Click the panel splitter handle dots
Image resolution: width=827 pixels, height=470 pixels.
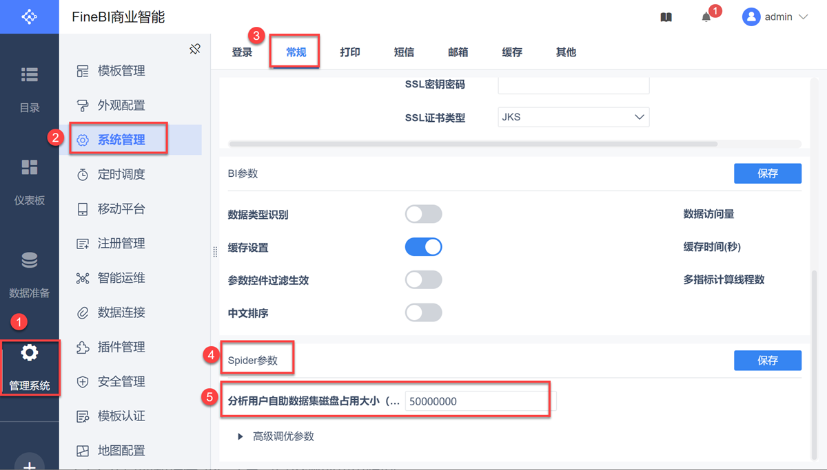[x=215, y=253]
